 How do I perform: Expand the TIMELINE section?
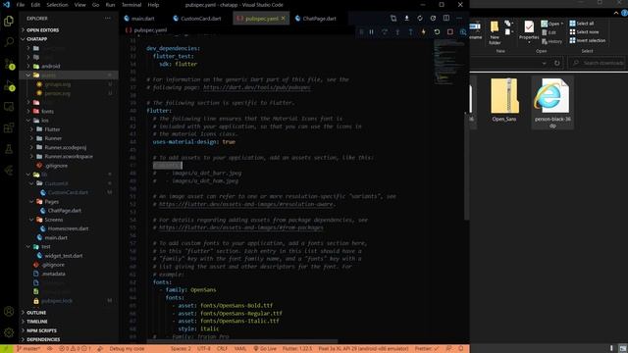pos(37,322)
